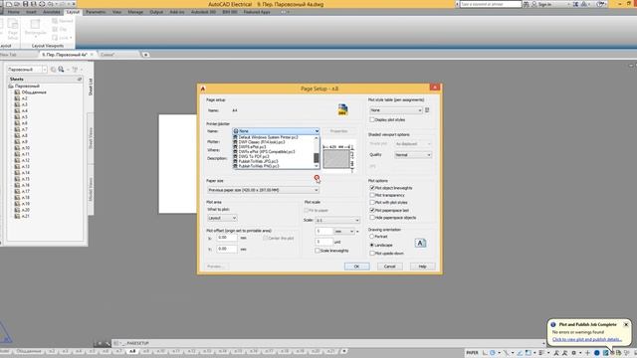Choose Default Windows System Printer.pc3 in list
This screenshot has height=358, width=637.
pyautogui.click(x=268, y=137)
